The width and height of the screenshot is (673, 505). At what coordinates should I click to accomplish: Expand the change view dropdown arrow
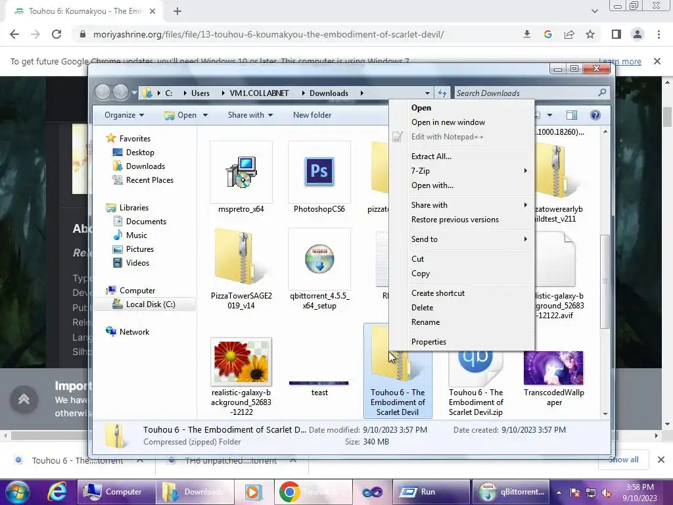coord(549,115)
